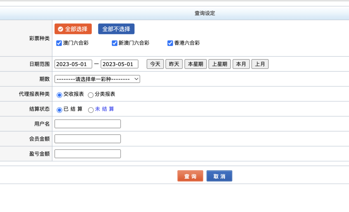Select 上月 as date range
349x212 pixels.
260,64
